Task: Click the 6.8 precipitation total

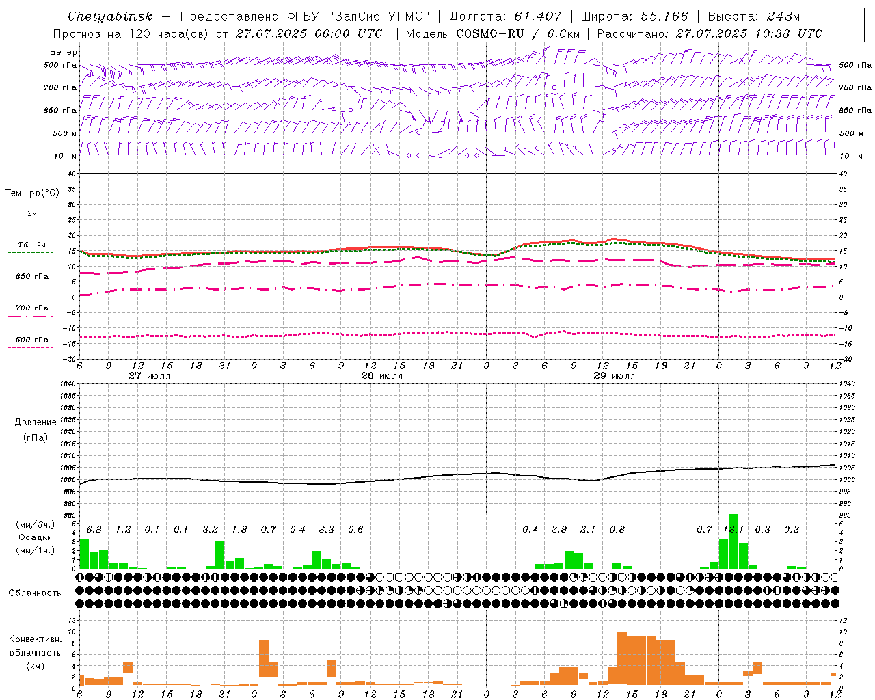Action: pos(94,530)
